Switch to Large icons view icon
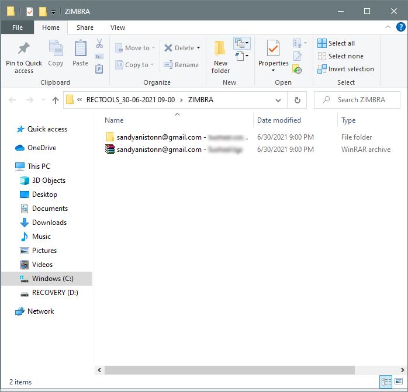 tap(399, 381)
